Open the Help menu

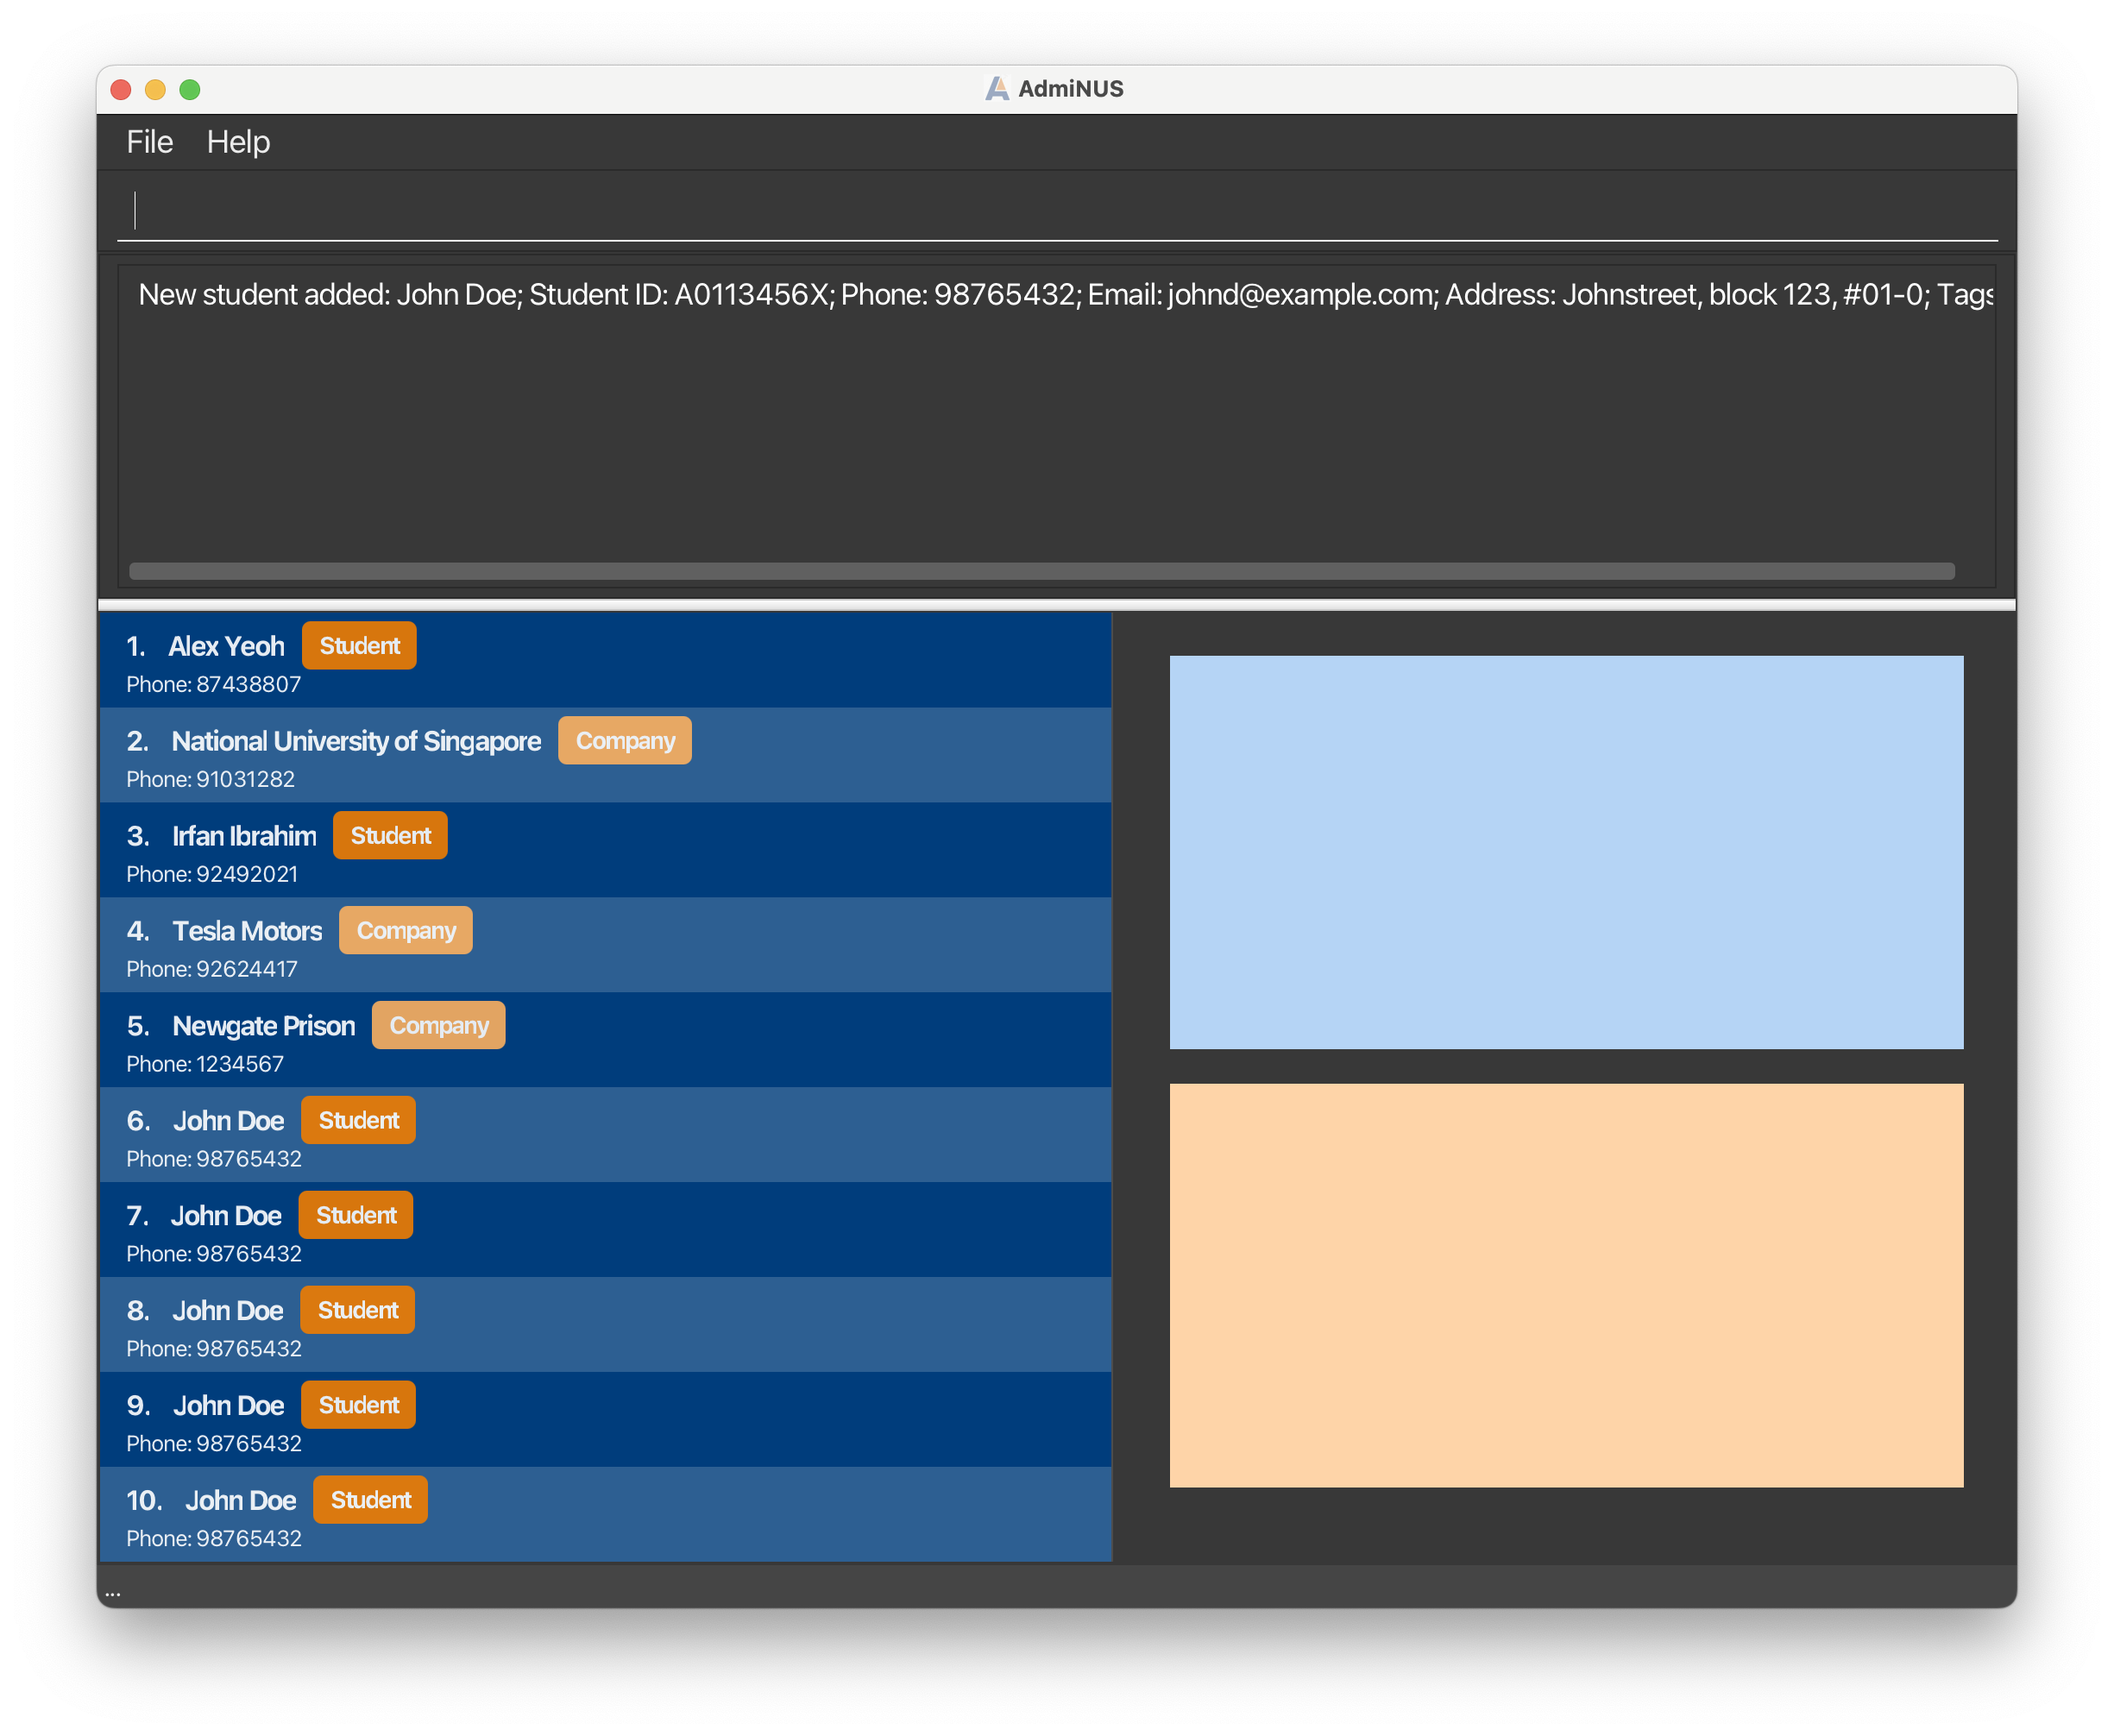tap(238, 142)
